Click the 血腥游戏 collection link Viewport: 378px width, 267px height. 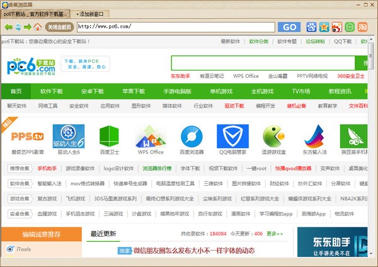click(47, 214)
